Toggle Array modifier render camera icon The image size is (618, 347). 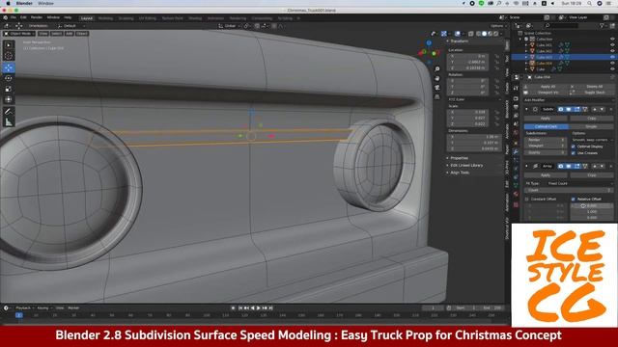[560, 167]
